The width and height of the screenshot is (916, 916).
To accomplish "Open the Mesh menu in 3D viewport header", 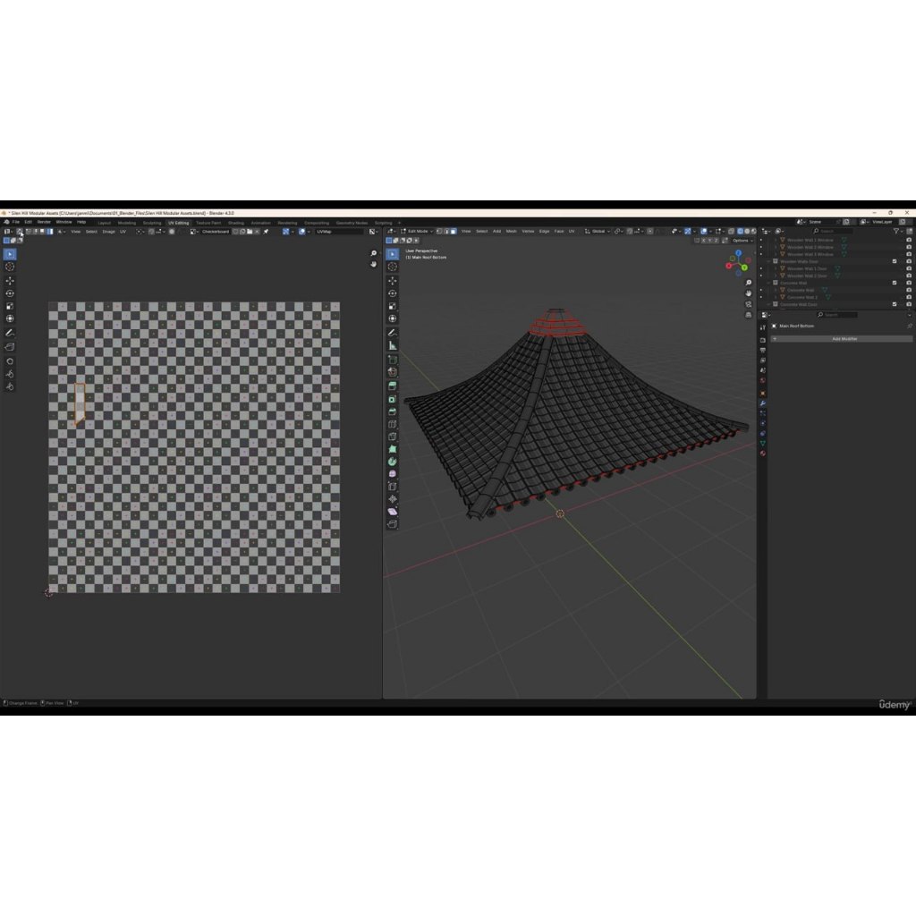I will [x=511, y=232].
